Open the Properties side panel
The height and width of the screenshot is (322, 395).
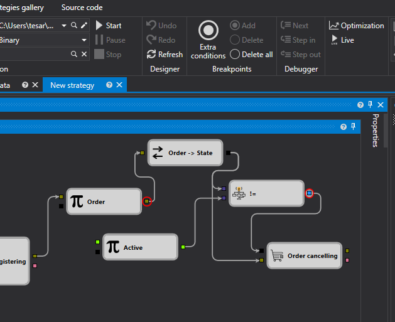(376, 130)
